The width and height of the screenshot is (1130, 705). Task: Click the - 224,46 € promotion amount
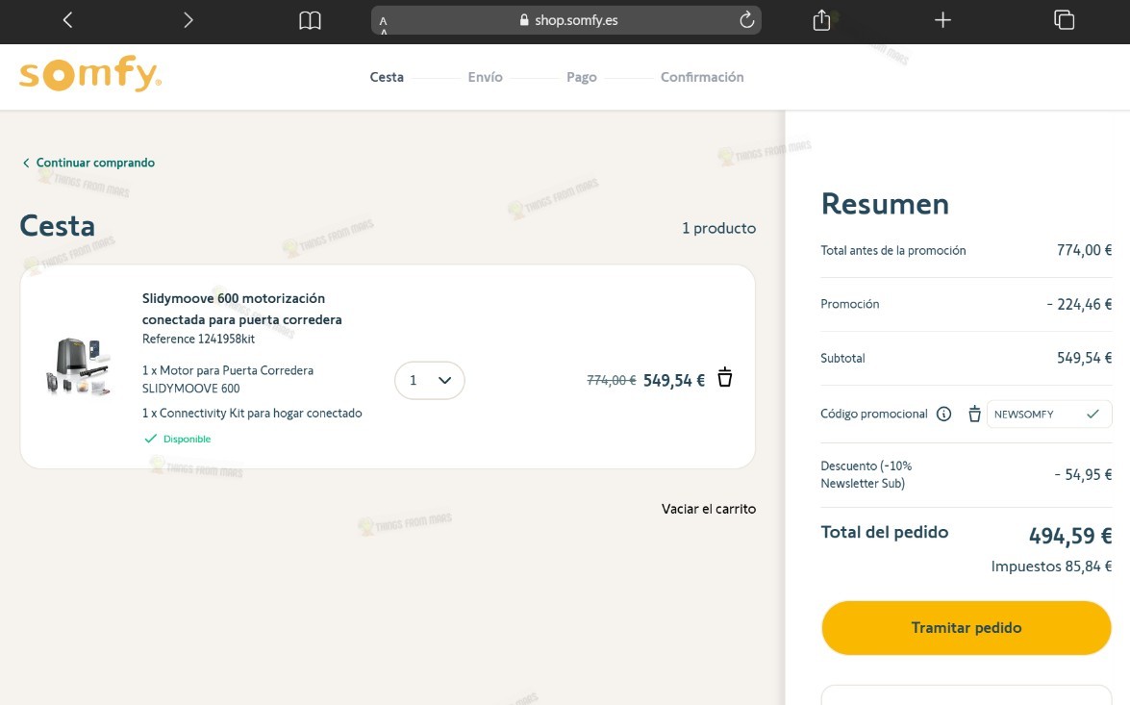(x=1079, y=304)
